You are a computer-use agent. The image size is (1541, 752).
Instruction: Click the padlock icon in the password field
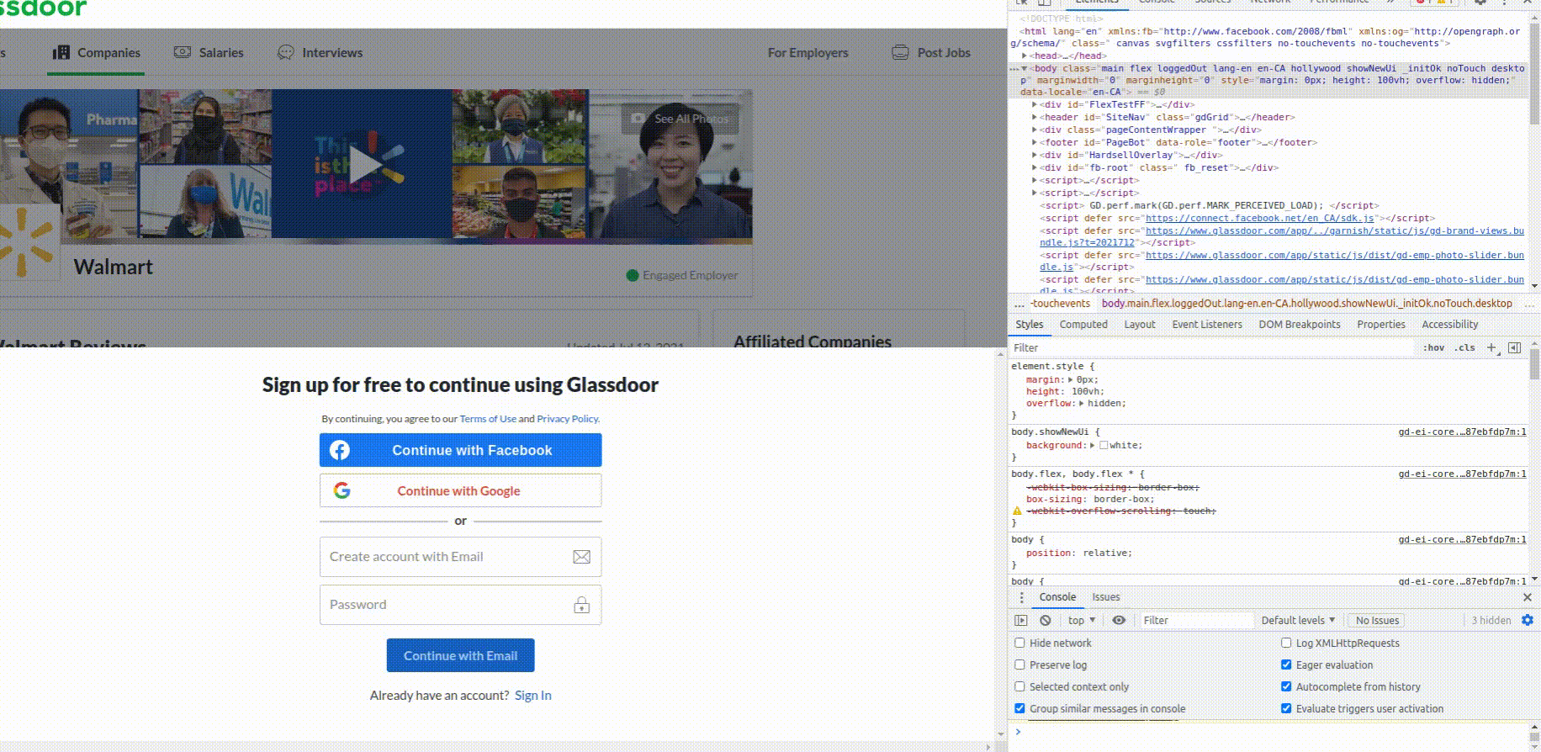[581, 605]
